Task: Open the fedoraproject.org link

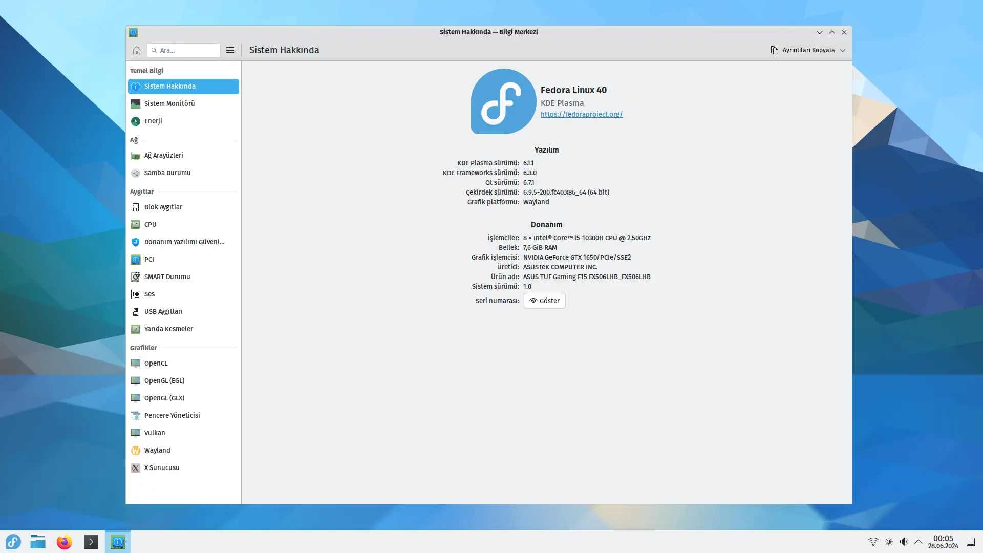Action: (x=582, y=114)
